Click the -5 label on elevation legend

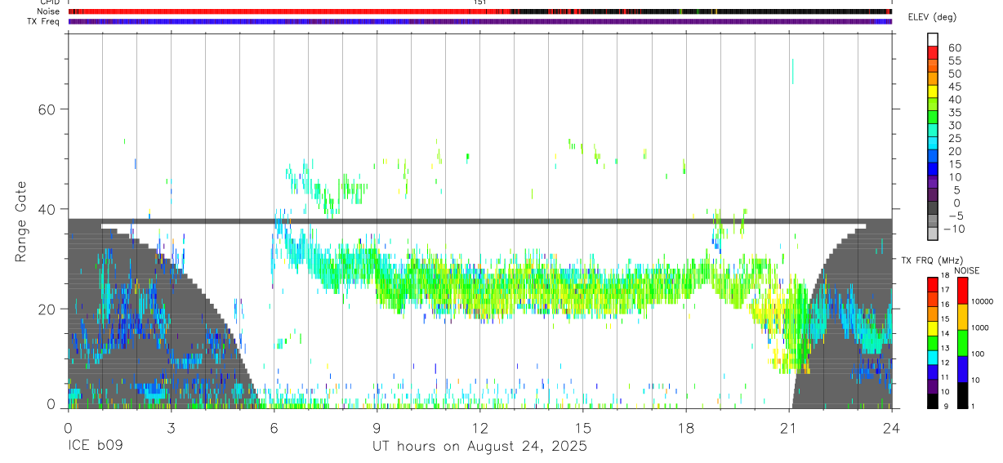955,216
